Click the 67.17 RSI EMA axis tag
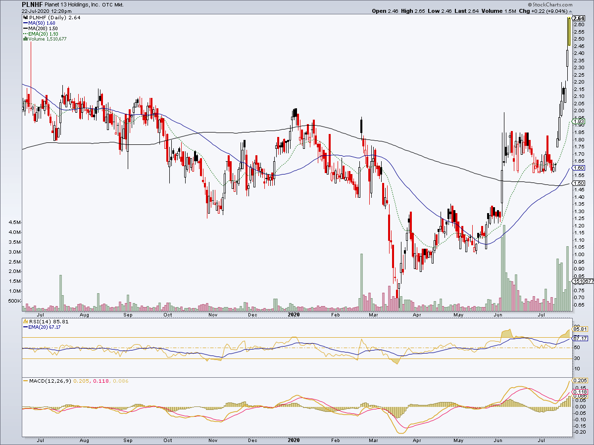Viewport: 594px width, 445px height. click(580, 338)
